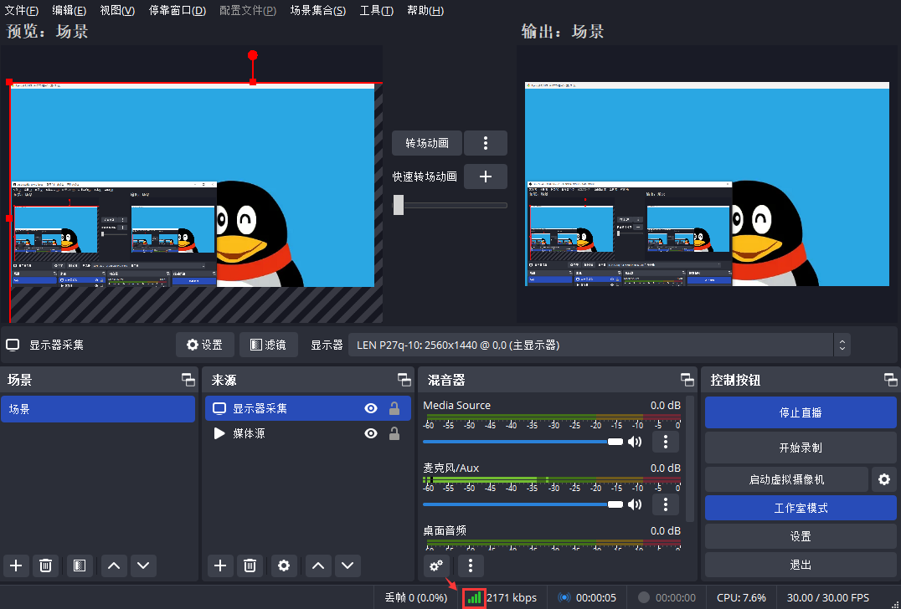Toggle lock on 媒体源 source
This screenshot has height=609, width=901.
(394, 433)
